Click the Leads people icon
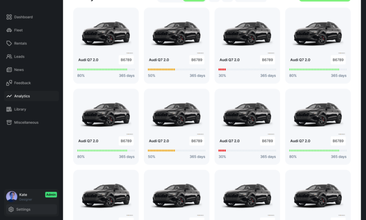Viewport: 366px width, 220px height. [9, 57]
